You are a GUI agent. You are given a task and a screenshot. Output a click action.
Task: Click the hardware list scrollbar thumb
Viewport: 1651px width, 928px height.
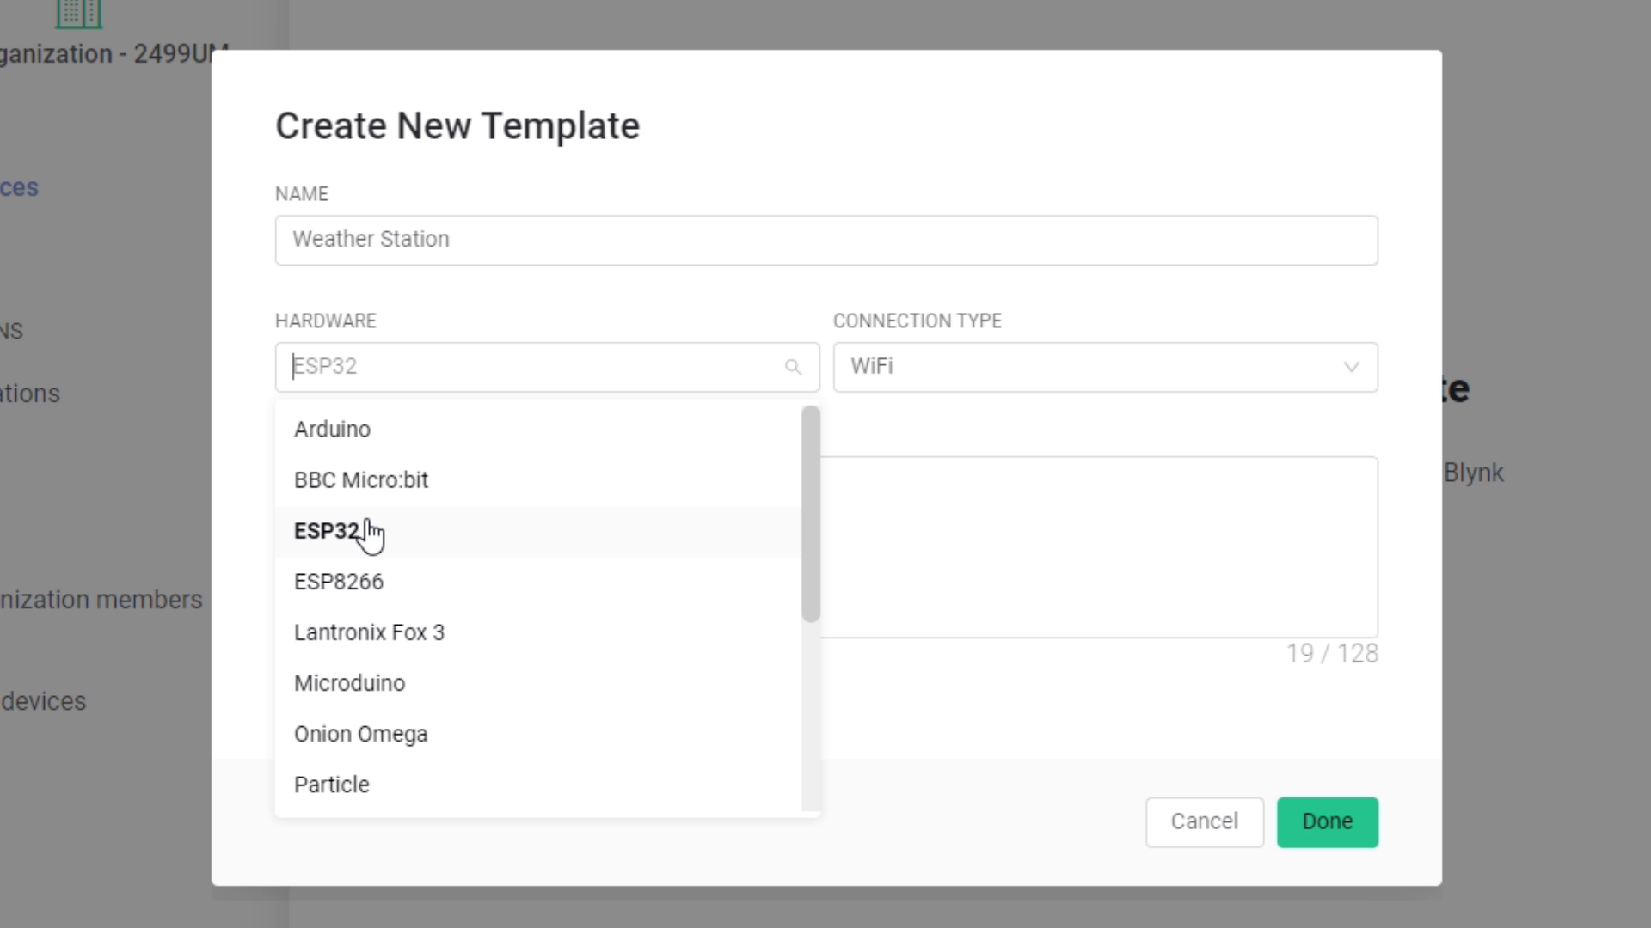(x=810, y=514)
